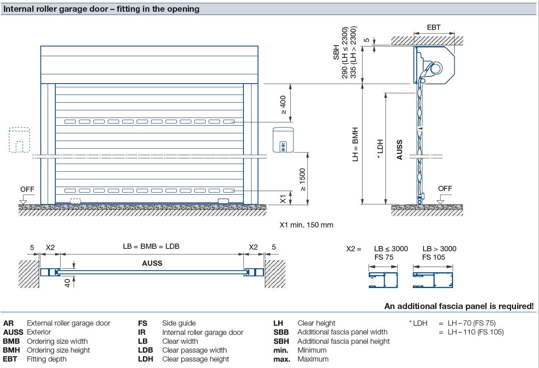Click the dashed-outline control unit on the left
This screenshot has width=539, height=368.
(x=19, y=140)
